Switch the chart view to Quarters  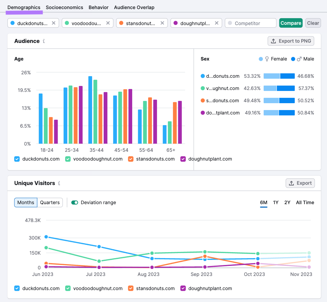[x=50, y=202]
